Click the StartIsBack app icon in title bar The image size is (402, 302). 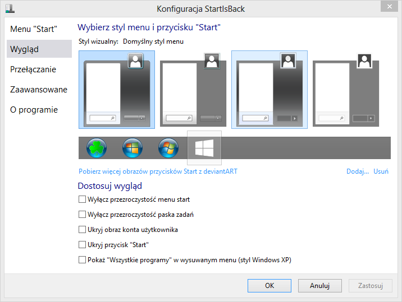10,8
